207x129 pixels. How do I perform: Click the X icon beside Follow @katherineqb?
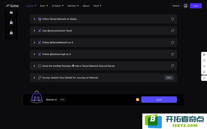coord(40,54)
